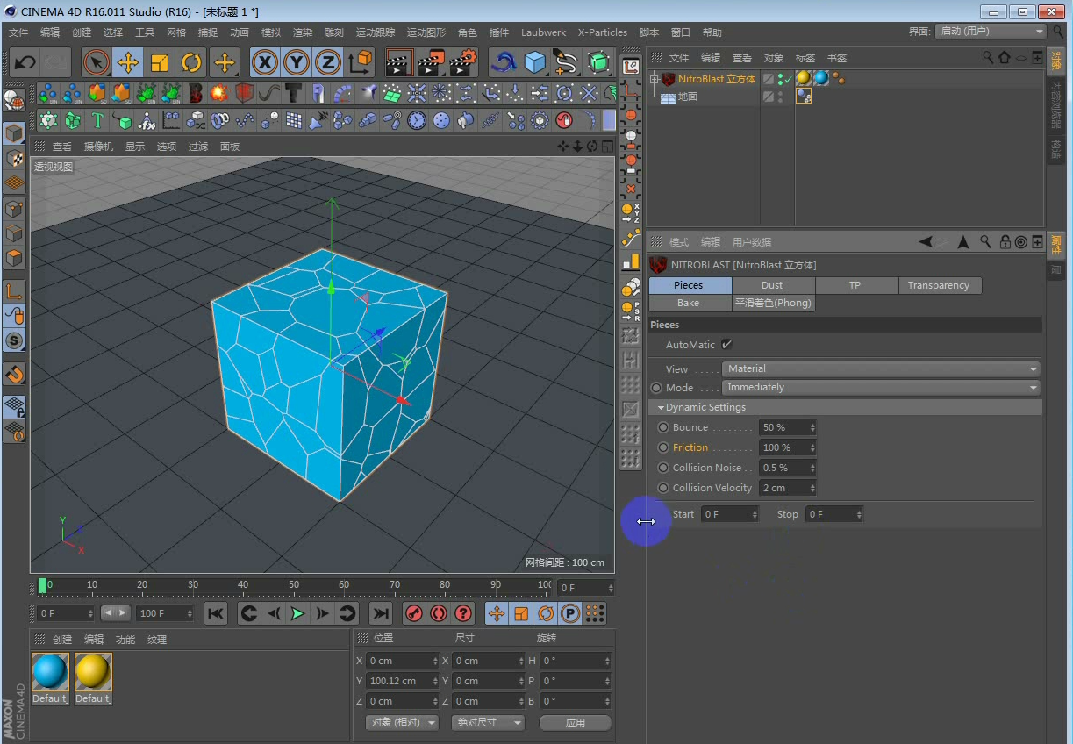Toggle position keyframe recording icon
The image size is (1073, 744).
click(497, 613)
